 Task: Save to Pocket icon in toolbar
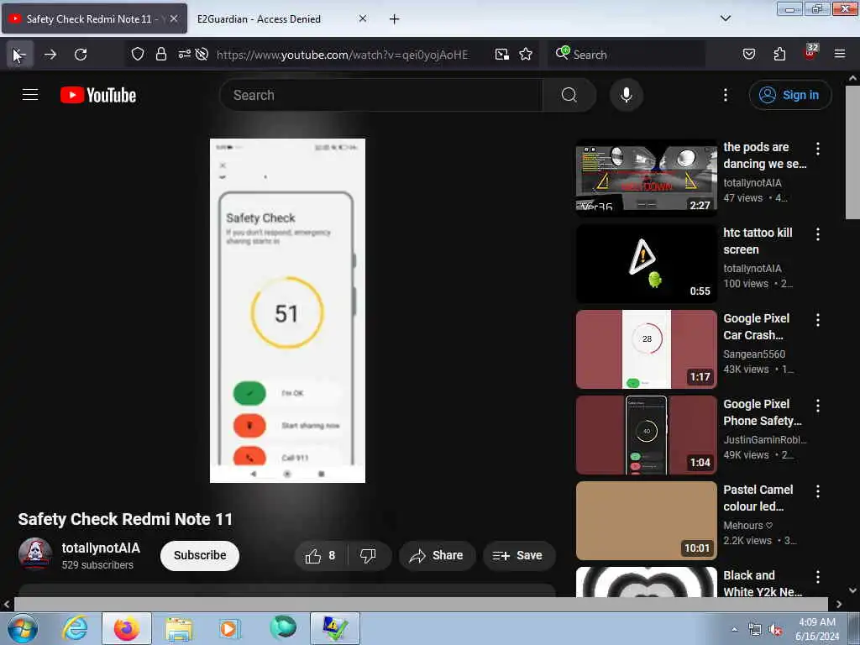pyautogui.click(x=749, y=54)
